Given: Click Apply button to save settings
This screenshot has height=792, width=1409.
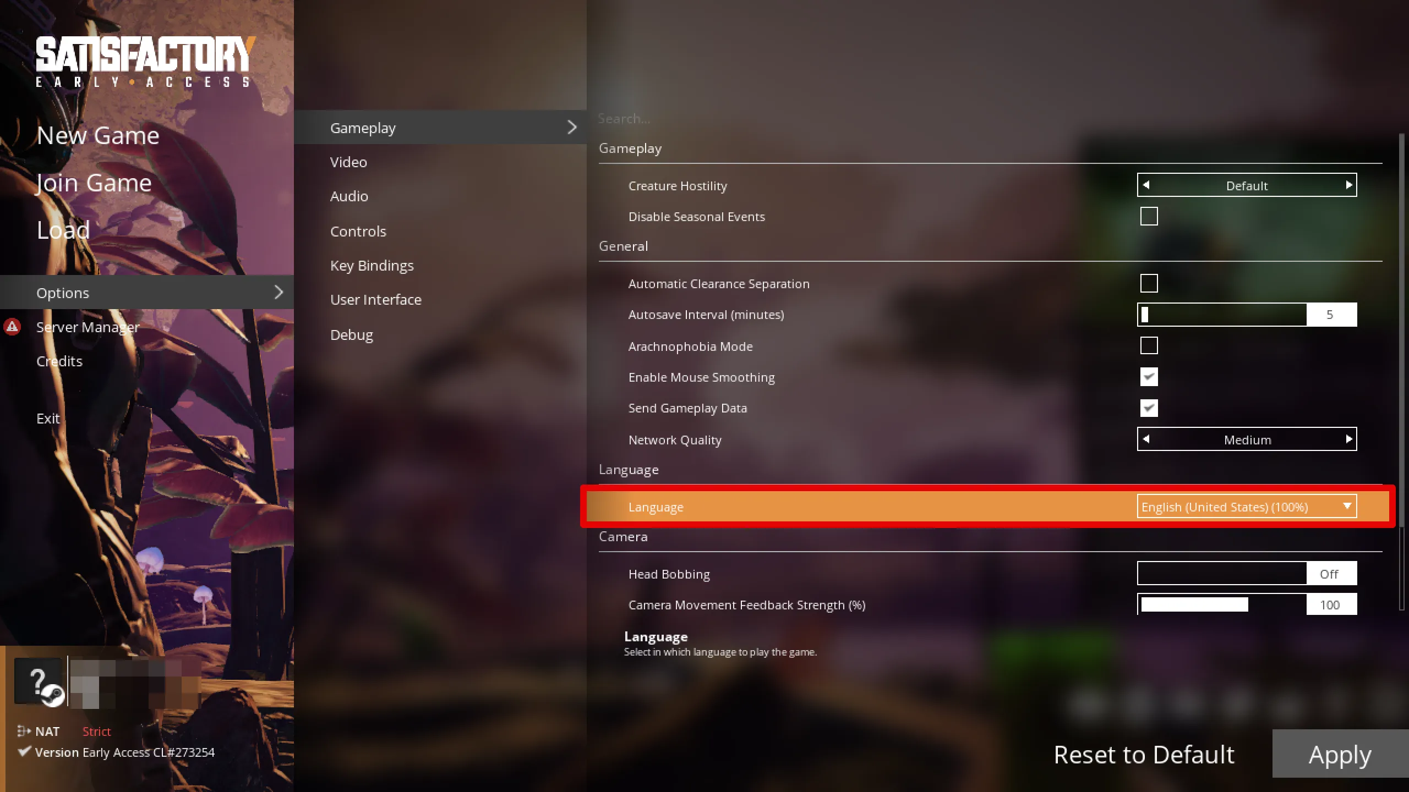Looking at the screenshot, I should [1340, 754].
